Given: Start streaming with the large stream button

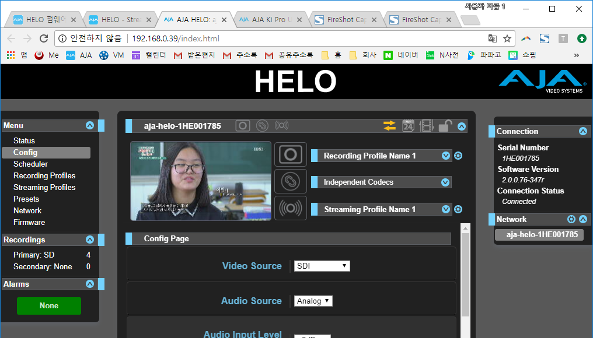Looking at the screenshot, I should [291, 208].
